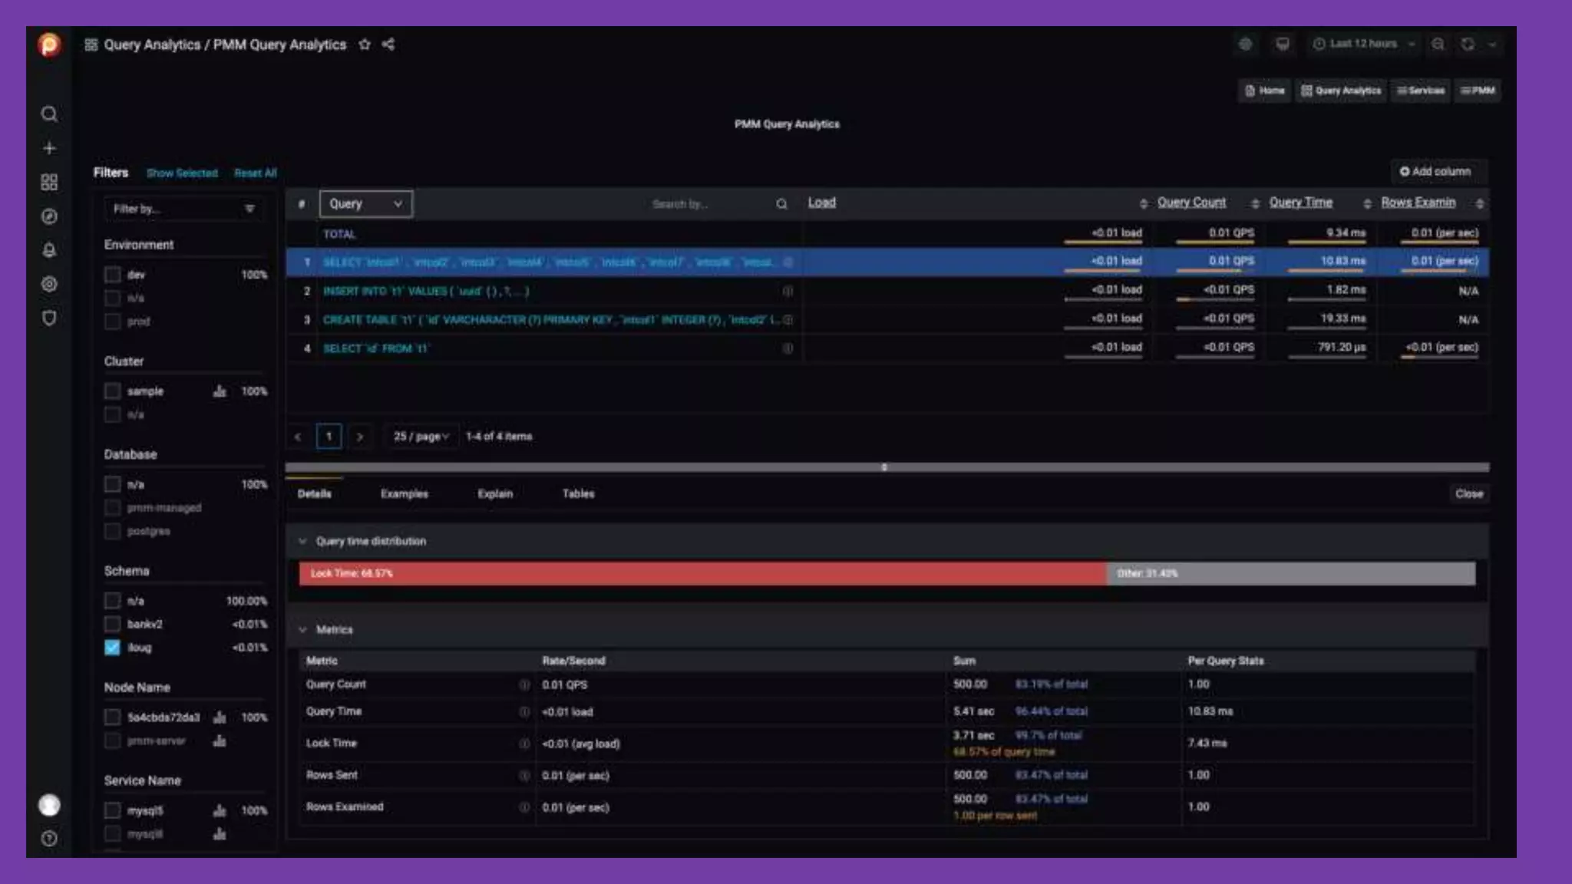Click the horizontal panel resize handle

tap(884, 467)
